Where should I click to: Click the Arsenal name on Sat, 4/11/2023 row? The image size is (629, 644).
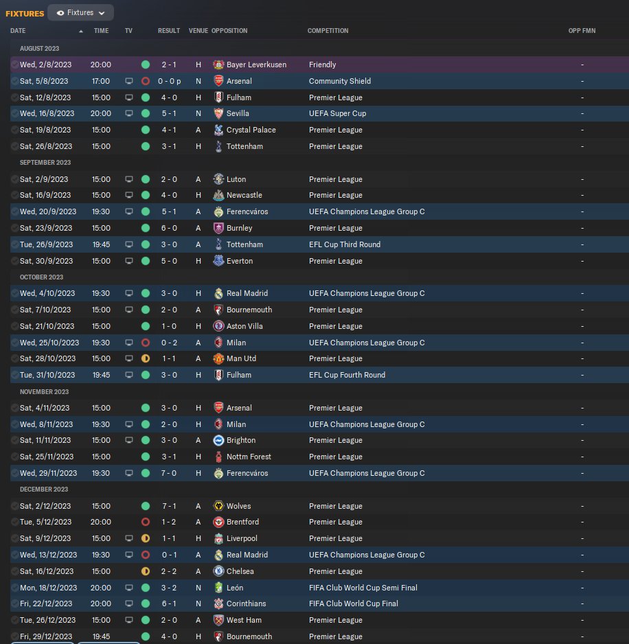pos(239,408)
